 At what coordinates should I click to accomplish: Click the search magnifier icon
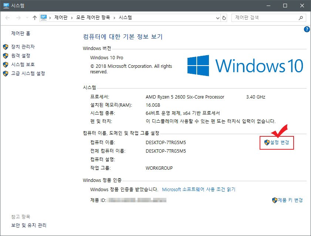pyautogui.click(x=301, y=18)
